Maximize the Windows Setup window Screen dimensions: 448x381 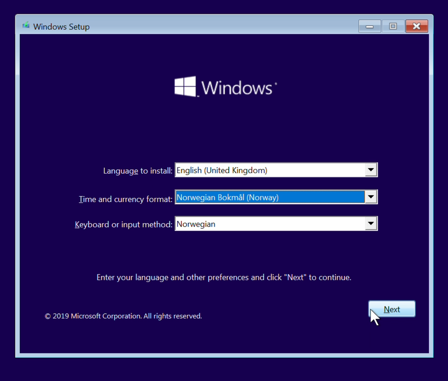point(393,26)
